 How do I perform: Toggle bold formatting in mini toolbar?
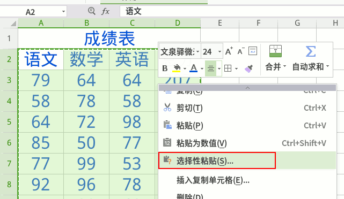pos(165,68)
